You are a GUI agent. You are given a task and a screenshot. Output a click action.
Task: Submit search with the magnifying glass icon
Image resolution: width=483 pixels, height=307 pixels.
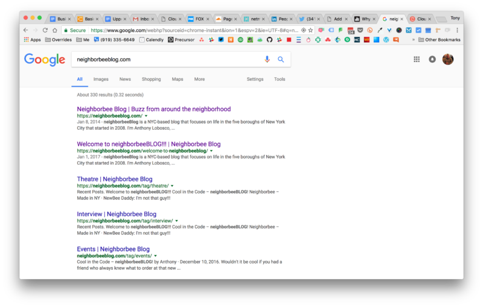point(281,59)
